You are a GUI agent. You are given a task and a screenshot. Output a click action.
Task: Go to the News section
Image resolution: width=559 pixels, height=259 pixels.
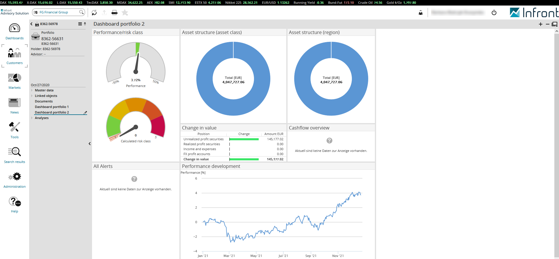coord(15,106)
